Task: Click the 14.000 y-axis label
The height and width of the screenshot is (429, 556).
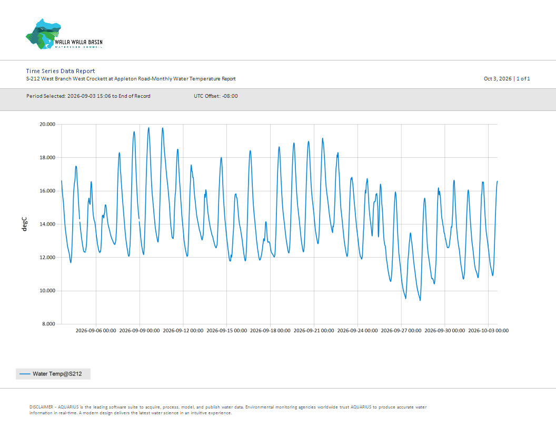Action: point(47,224)
